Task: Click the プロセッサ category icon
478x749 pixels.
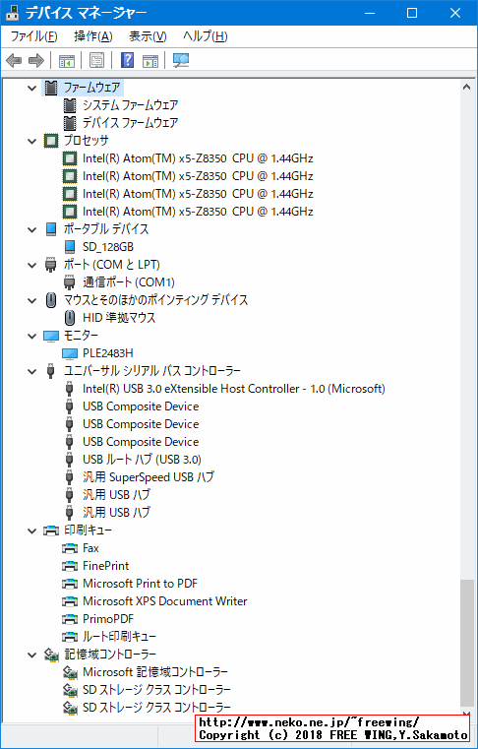Action: 50,141
